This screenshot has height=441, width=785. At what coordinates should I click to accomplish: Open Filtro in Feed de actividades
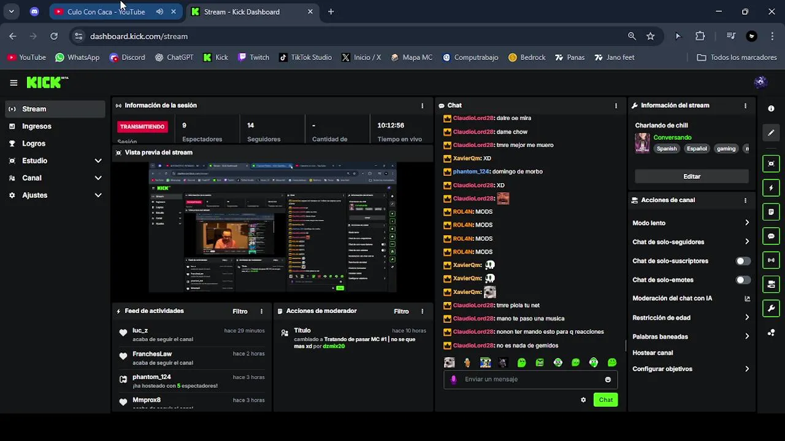tap(240, 311)
